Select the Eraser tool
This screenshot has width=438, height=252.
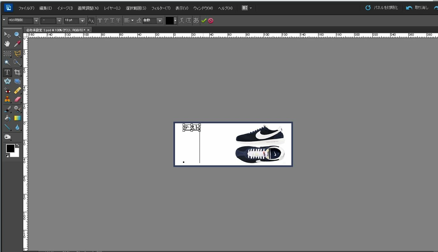17,99
